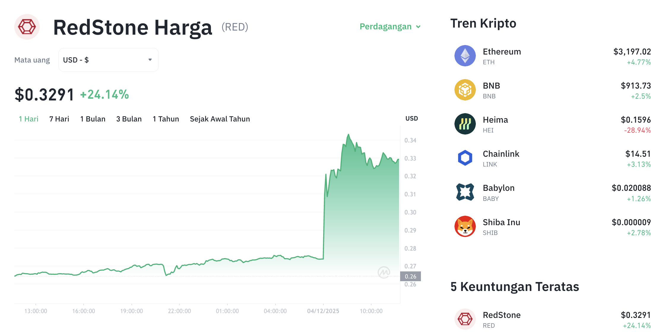Select the 1 Bulan timeframe
The width and height of the screenshot is (656, 336).
(93, 119)
